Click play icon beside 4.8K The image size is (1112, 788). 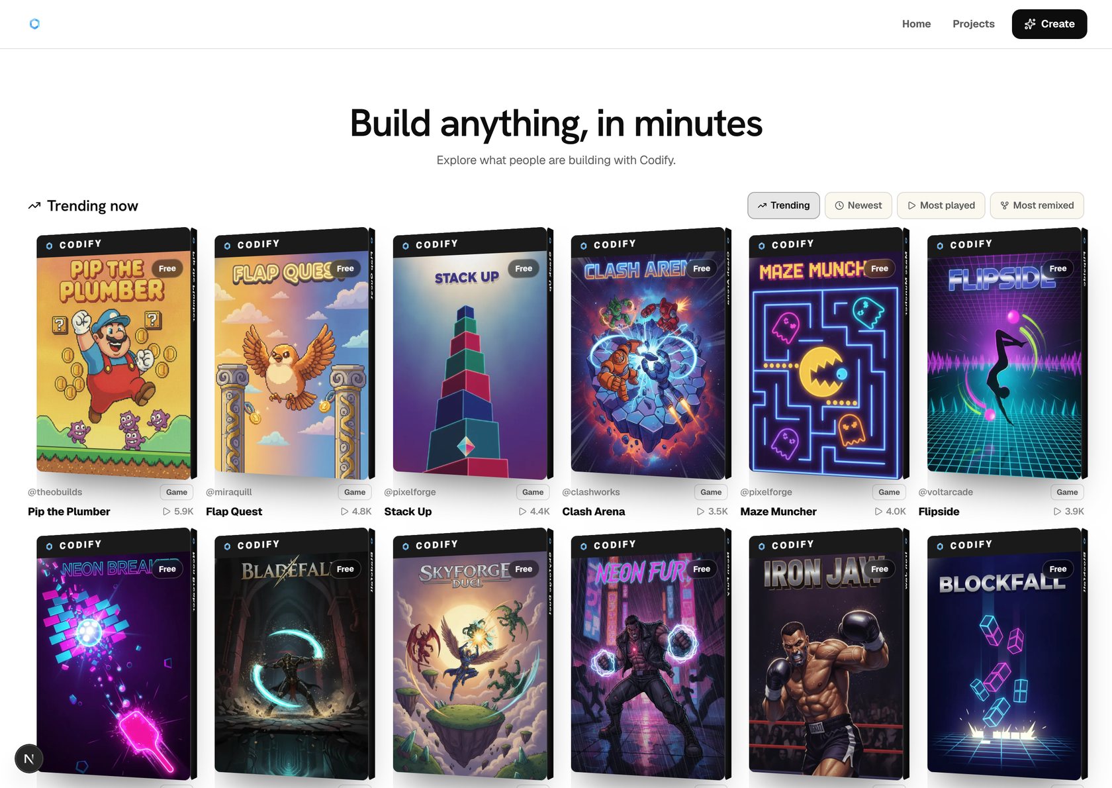pyautogui.click(x=345, y=511)
